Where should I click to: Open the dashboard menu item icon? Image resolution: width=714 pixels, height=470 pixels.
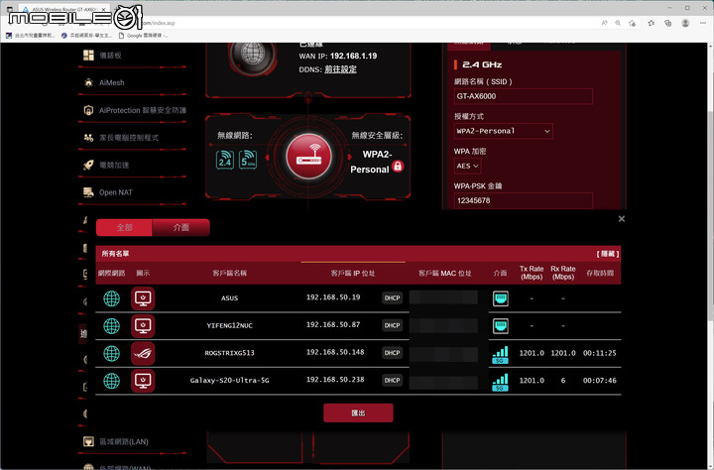(88, 56)
